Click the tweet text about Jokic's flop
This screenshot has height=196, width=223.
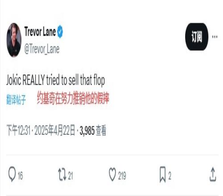click(x=56, y=80)
